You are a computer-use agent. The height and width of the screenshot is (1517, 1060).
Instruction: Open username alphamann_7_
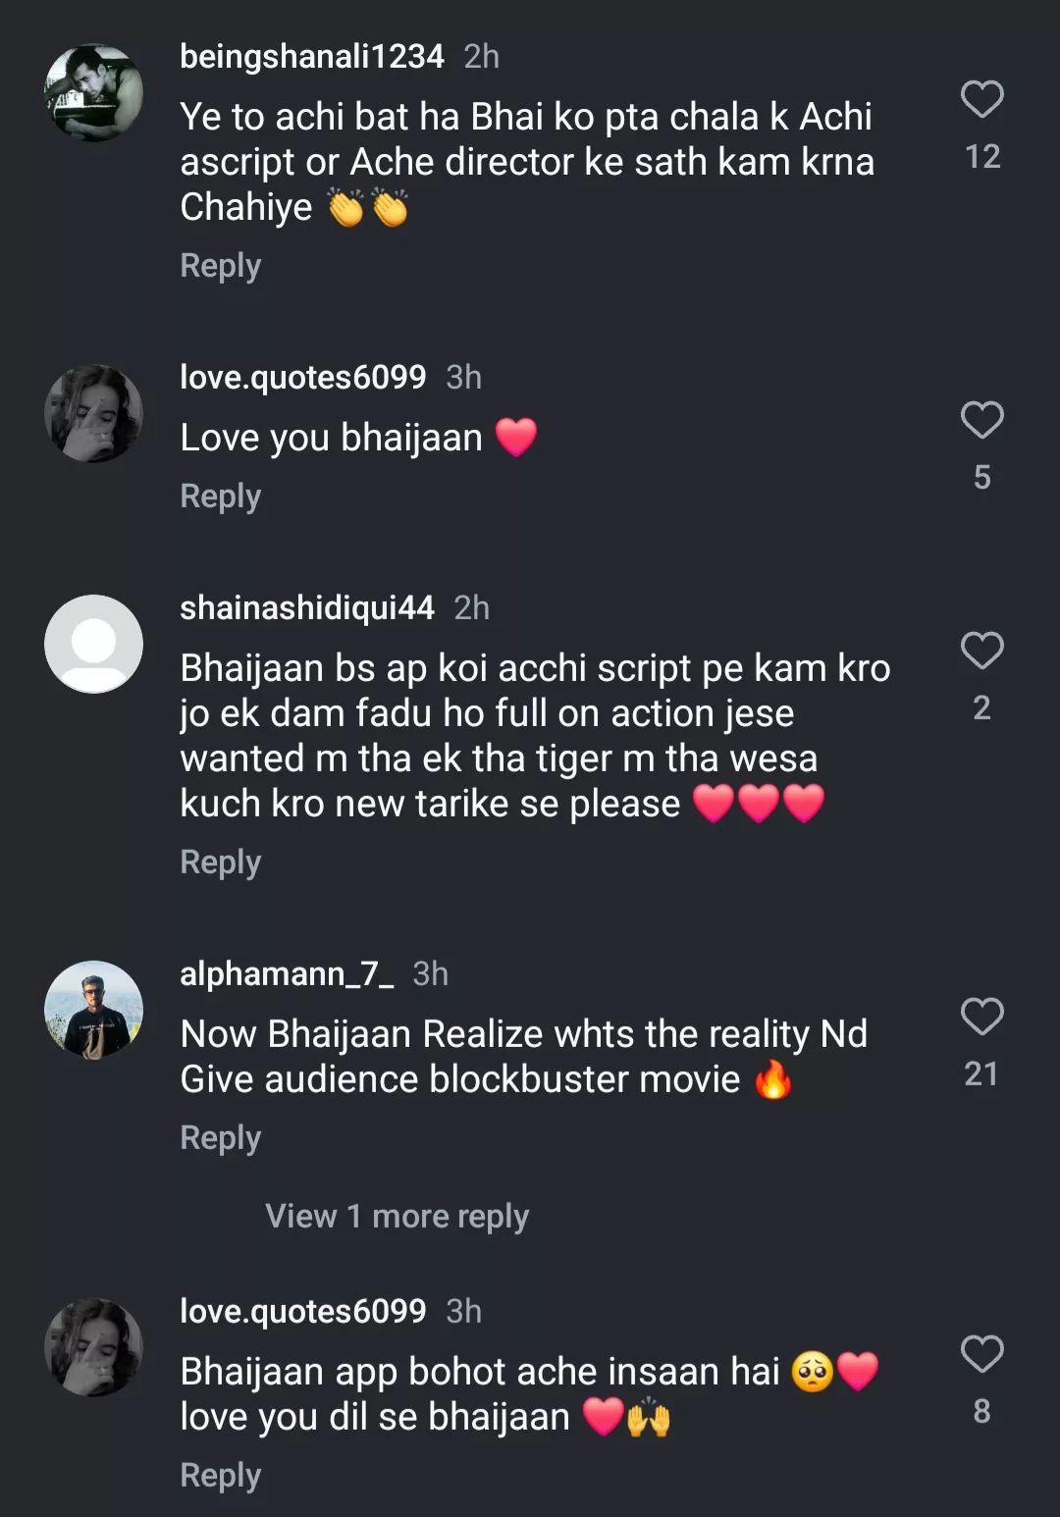[287, 974]
